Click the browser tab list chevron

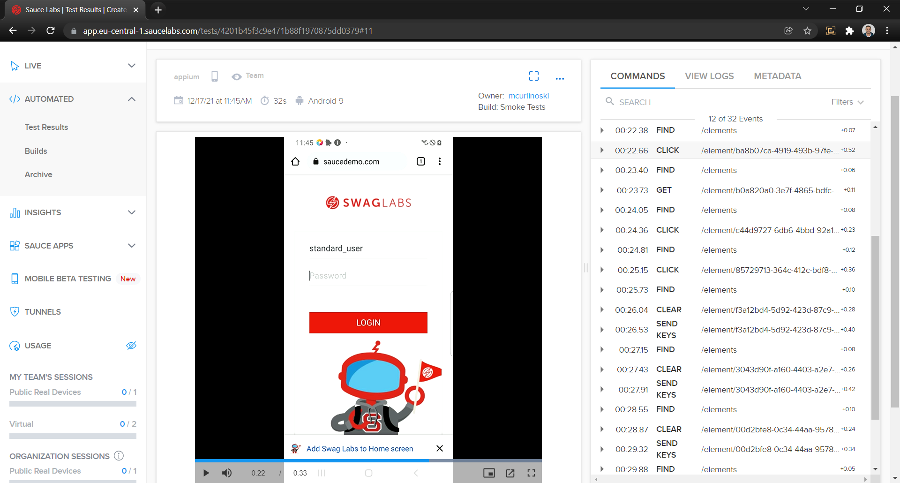[x=806, y=9]
